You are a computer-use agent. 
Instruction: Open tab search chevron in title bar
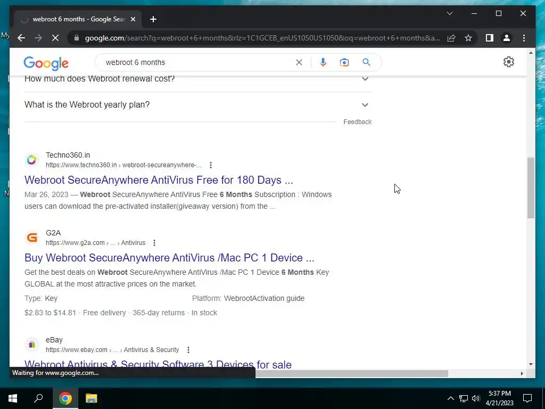[449, 13]
